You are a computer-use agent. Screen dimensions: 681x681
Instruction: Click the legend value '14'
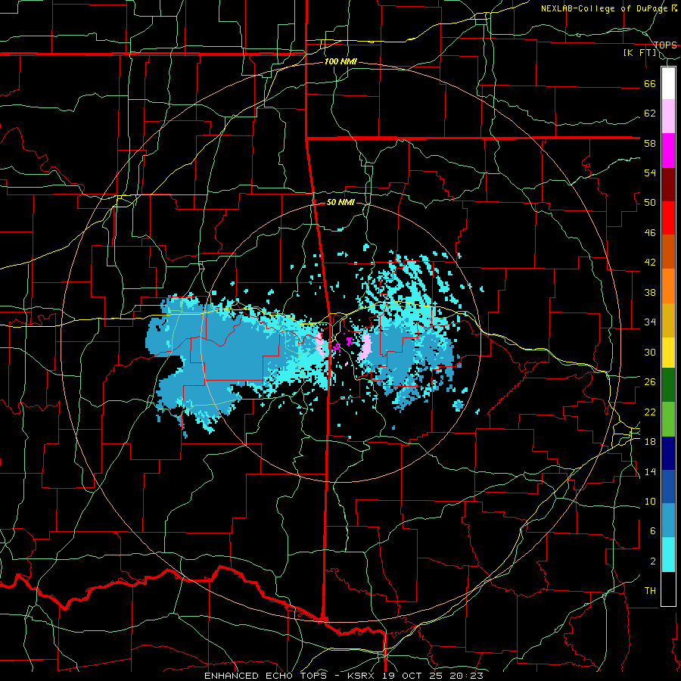pos(650,471)
